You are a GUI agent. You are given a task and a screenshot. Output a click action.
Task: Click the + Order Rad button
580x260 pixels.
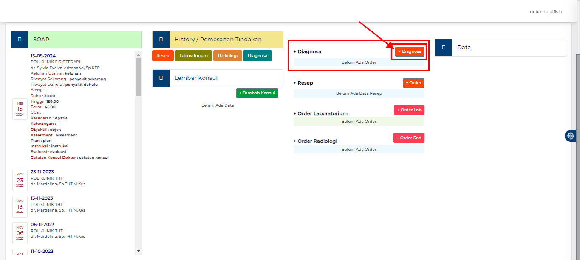point(409,138)
